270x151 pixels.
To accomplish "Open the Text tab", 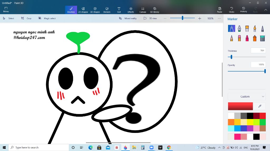I will click(119, 10).
